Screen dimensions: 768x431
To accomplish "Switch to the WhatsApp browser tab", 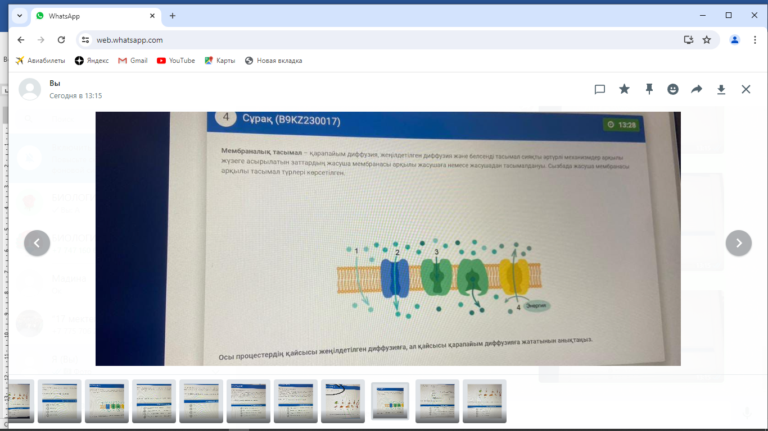I will point(96,16).
